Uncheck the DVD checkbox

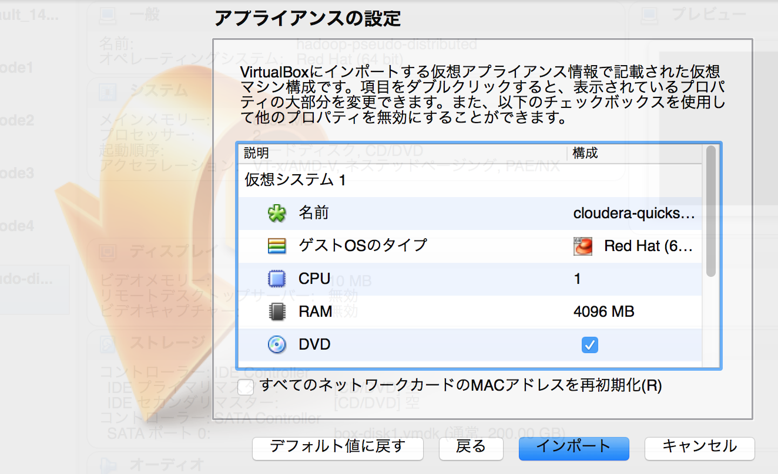click(589, 345)
